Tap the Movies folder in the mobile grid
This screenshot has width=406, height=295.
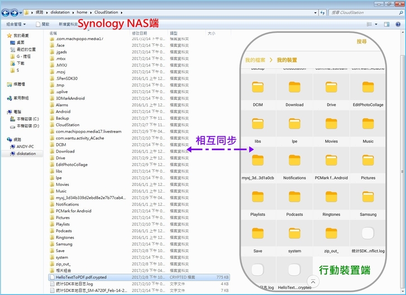(x=331, y=126)
